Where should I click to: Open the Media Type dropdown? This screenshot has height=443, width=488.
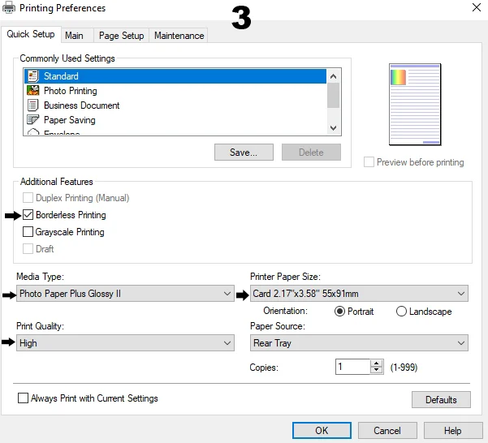pos(125,294)
